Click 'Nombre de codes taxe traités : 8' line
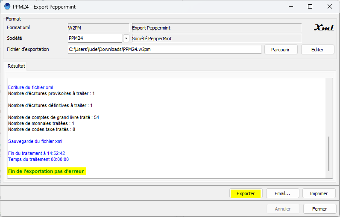340x217 pixels. pyautogui.click(x=41, y=129)
